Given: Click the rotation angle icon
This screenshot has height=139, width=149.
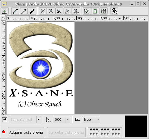Looking at the screenshot, I should [48, 120].
